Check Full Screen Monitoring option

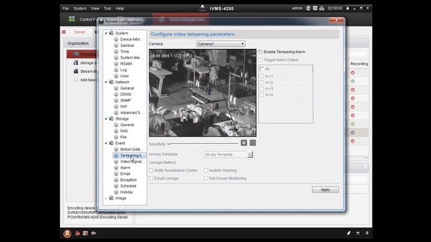pyautogui.click(x=205, y=178)
